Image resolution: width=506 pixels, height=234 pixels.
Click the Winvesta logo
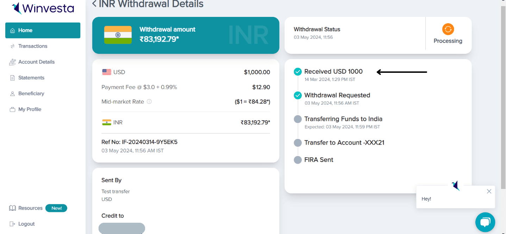[43, 8]
